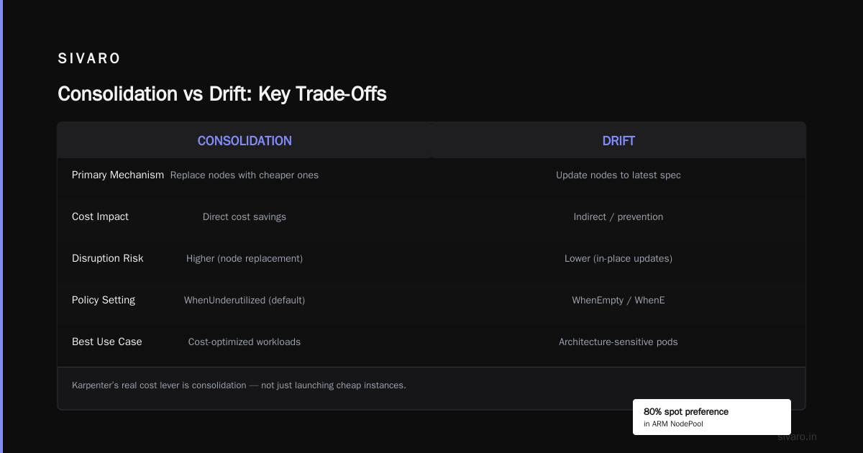863x453 pixels.
Task: Select the CONSOLIDATION column header
Action: [245, 141]
